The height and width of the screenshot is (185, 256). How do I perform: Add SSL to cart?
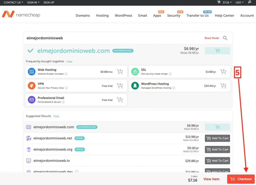click(x=223, y=72)
